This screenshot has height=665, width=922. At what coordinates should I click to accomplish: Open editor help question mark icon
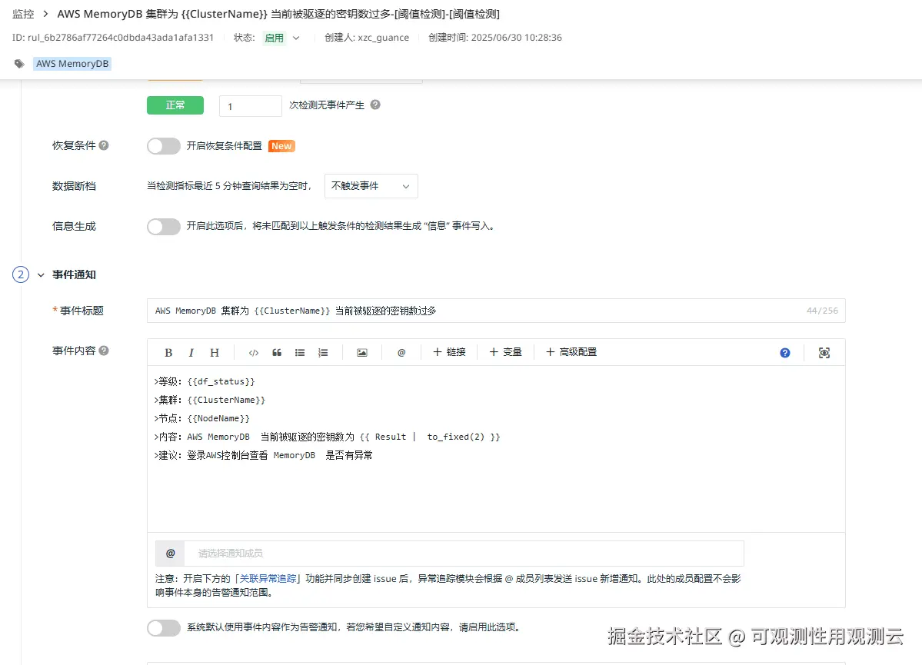point(785,353)
